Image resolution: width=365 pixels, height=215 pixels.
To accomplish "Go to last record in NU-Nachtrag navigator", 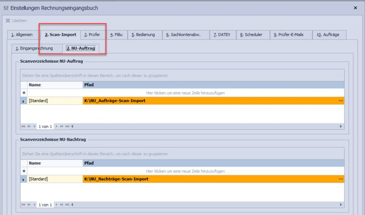I will click(x=67, y=204).
